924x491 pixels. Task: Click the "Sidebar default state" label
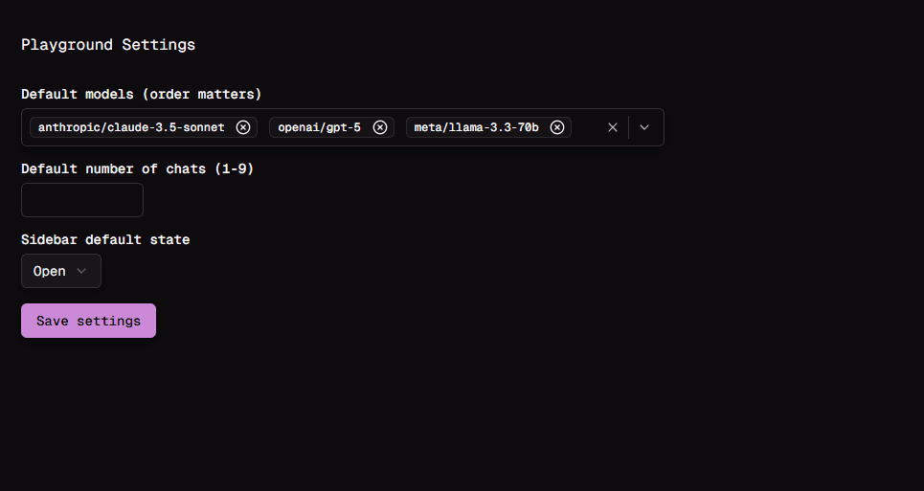click(x=105, y=239)
